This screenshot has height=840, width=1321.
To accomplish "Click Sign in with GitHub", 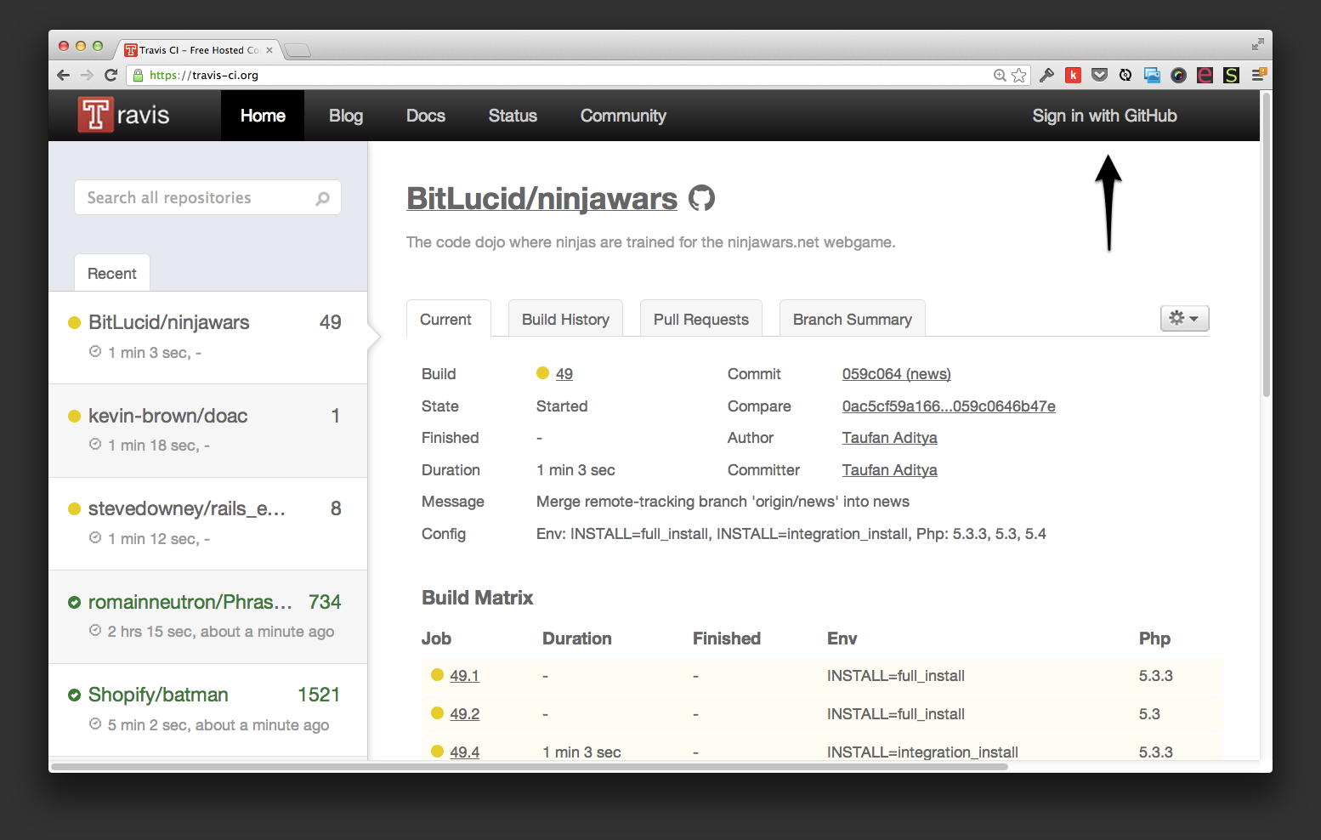I will coord(1104,116).
